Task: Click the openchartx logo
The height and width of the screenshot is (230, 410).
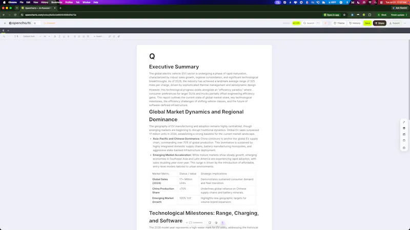Action: click(x=20, y=23)
